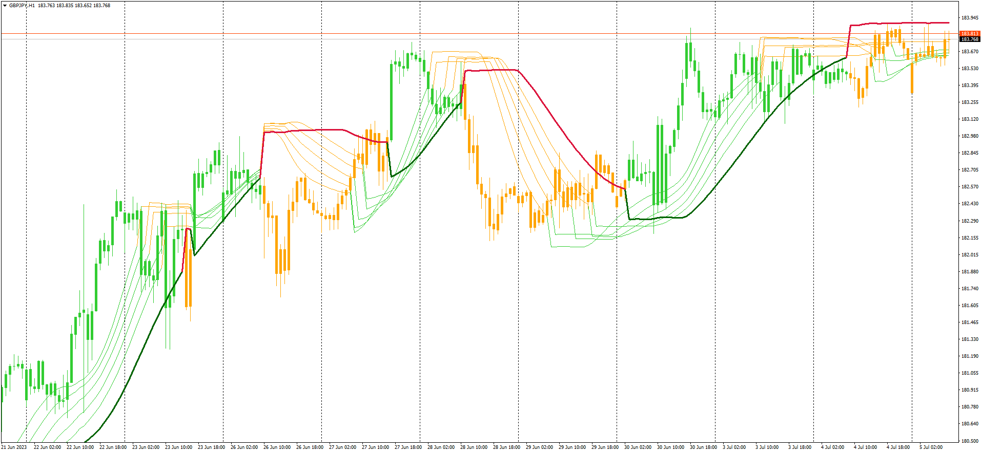The image size is (982, 453).
Task: Click the 21 Jun 2023 date label
Action: [14, 447]
